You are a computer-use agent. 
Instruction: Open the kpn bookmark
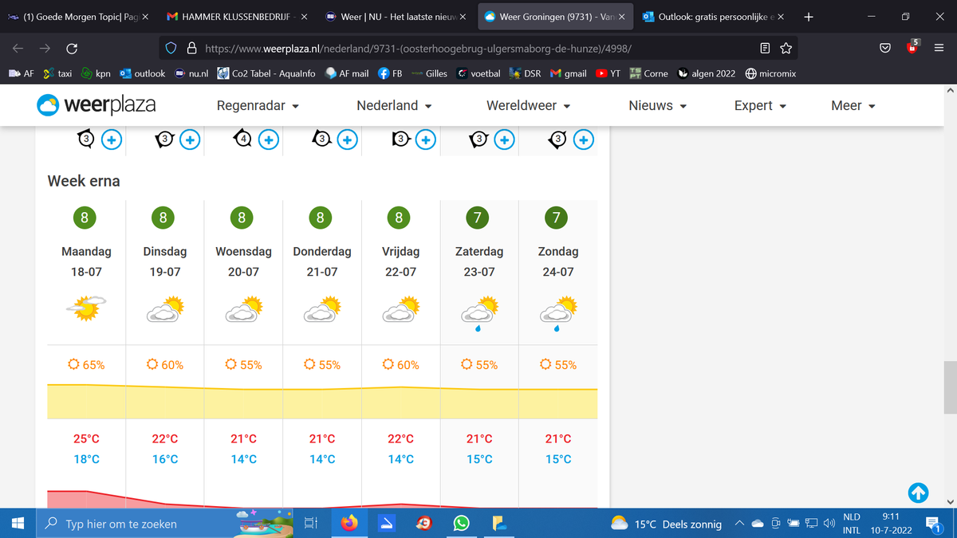(x=96, y=73)
